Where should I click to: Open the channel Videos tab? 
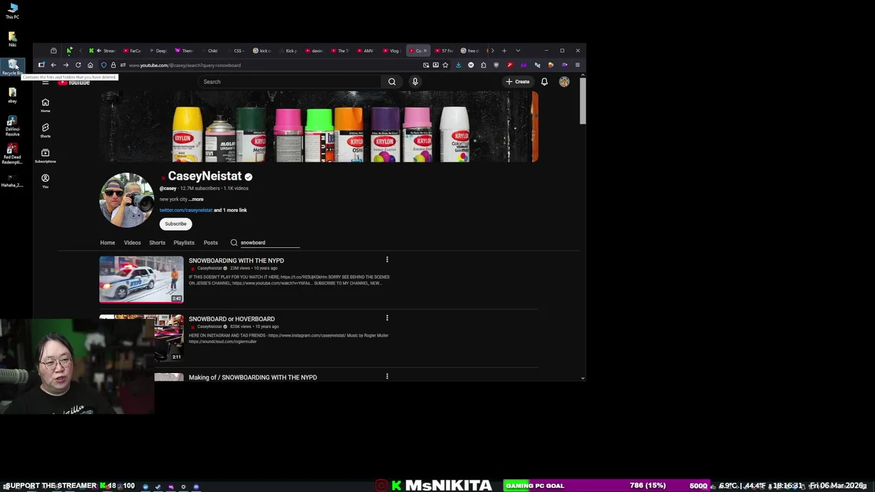tap(132, 243)
